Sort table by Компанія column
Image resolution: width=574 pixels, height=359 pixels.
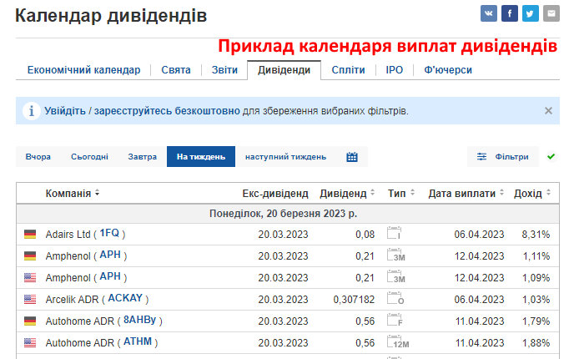[x=72, y=193]
